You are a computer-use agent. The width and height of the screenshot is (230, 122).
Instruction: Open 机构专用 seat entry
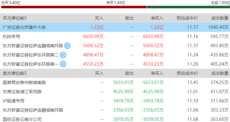(x=11, y=36)
